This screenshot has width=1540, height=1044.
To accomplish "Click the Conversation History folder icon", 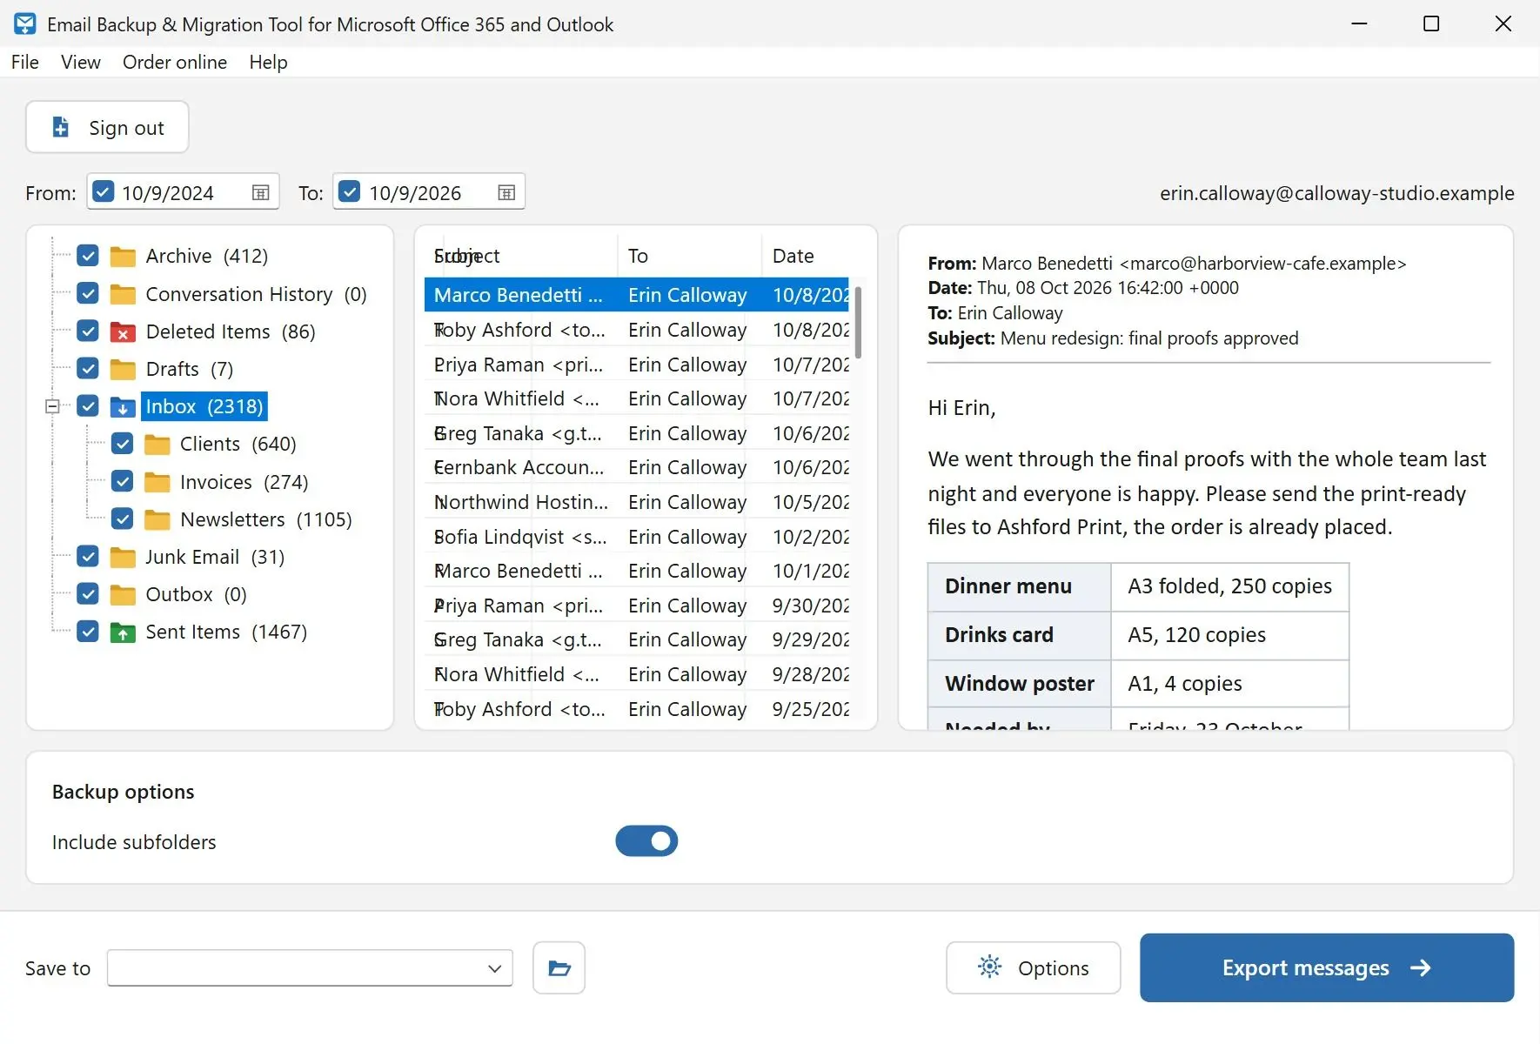I will [123, 295].
